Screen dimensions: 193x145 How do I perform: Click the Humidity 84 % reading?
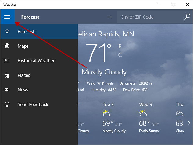click(103, 90)
